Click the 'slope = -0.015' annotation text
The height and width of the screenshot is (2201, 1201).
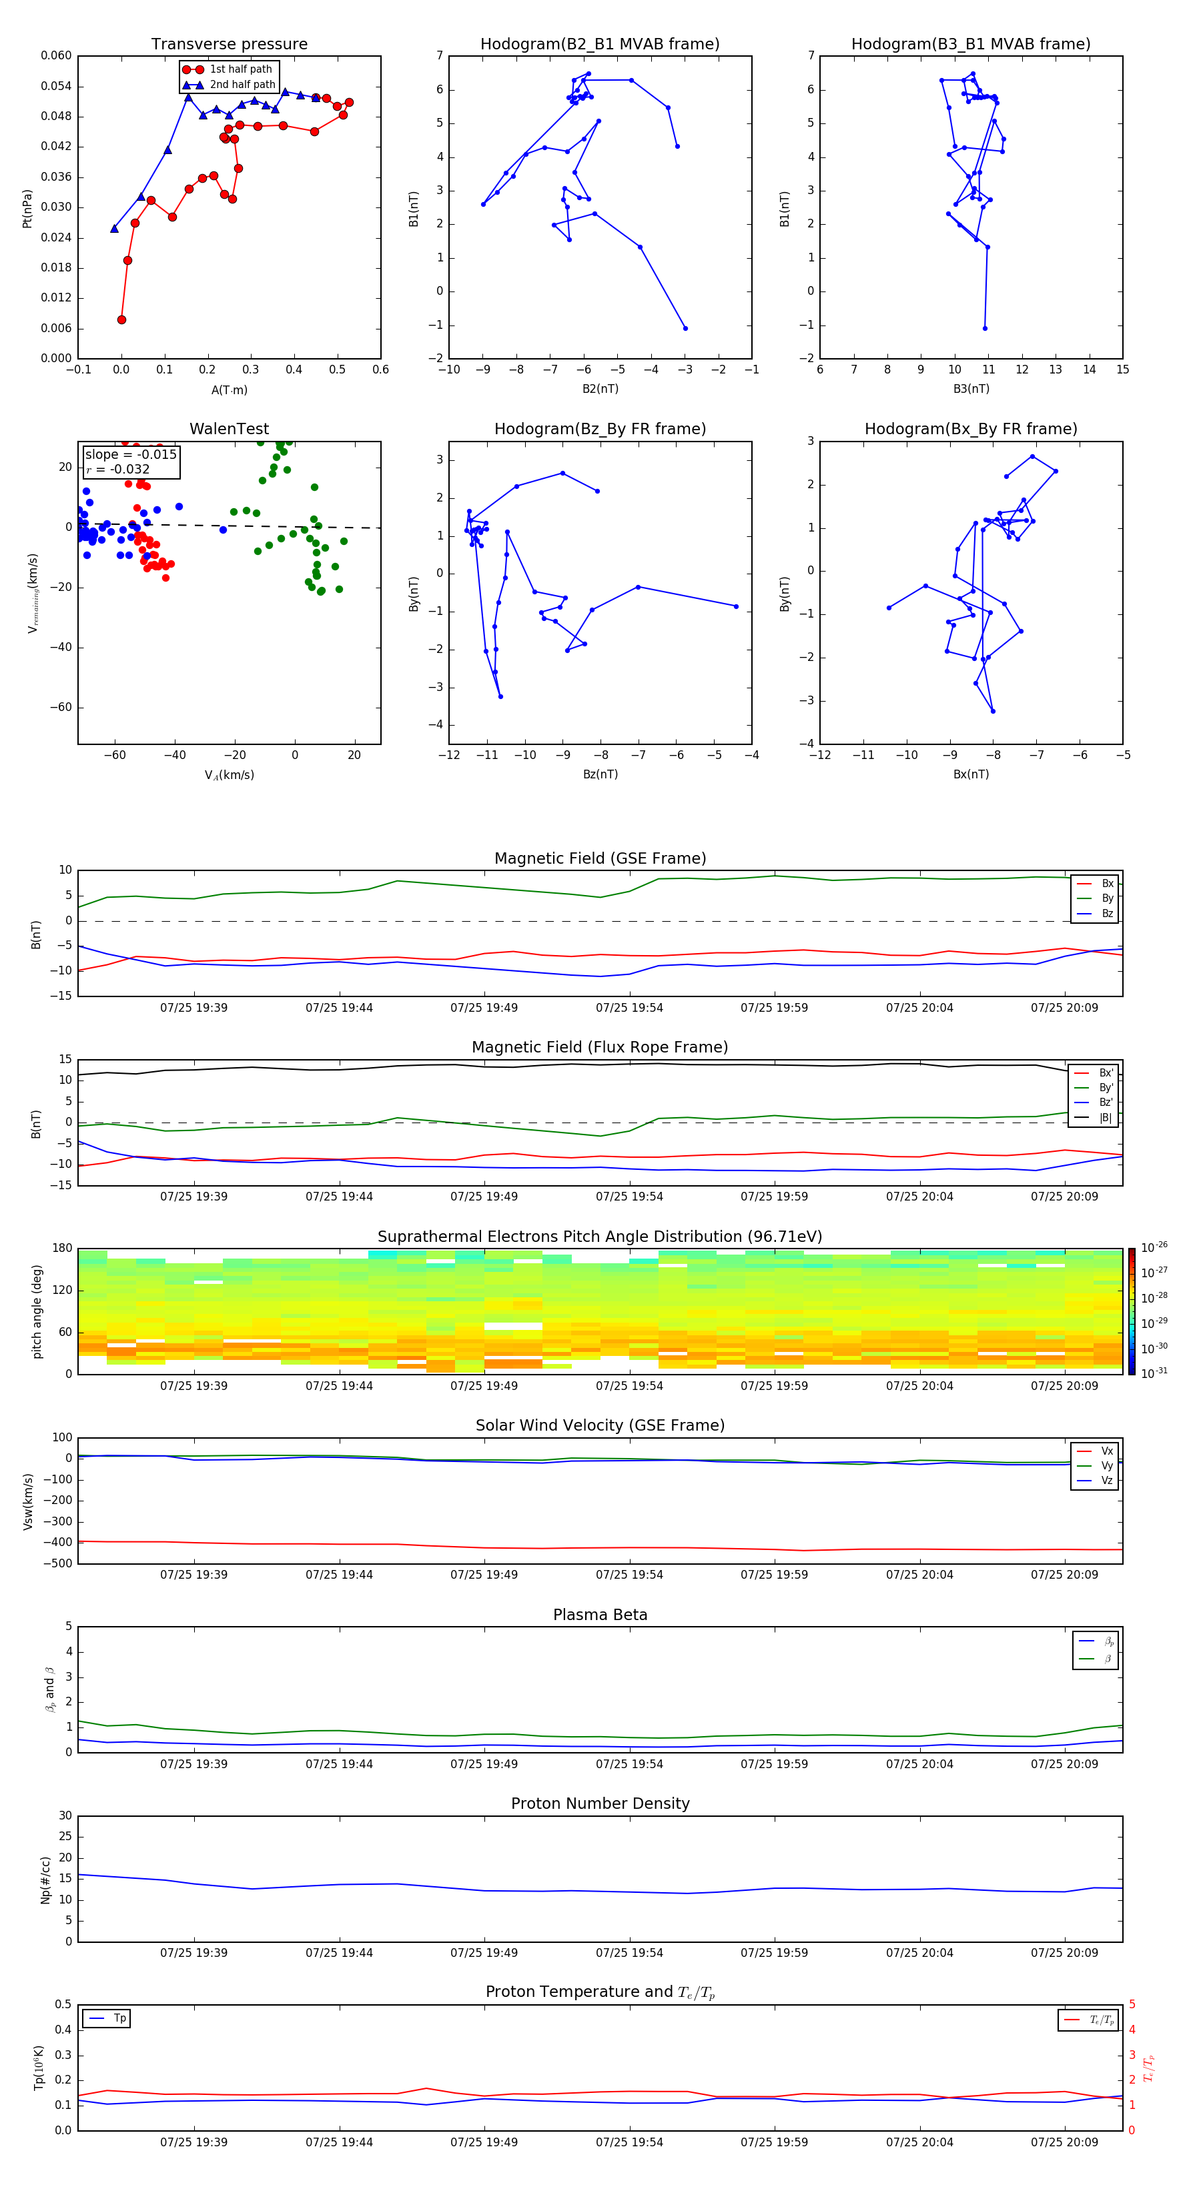131,455
